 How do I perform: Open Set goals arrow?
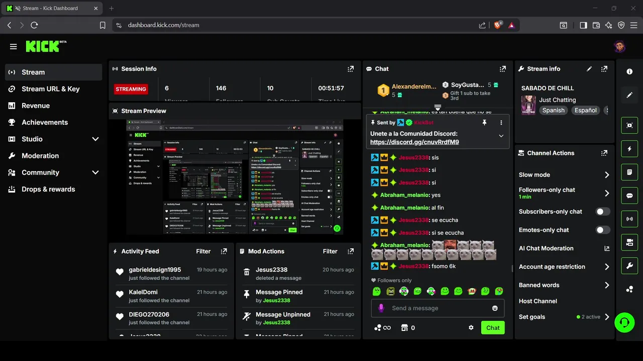pyautogui.click(x=607, y=317)
